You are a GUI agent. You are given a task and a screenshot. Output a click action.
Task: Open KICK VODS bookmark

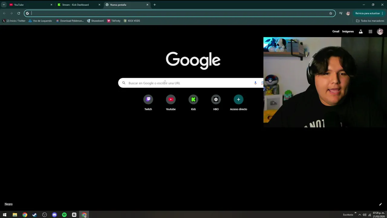click(132, 21)
